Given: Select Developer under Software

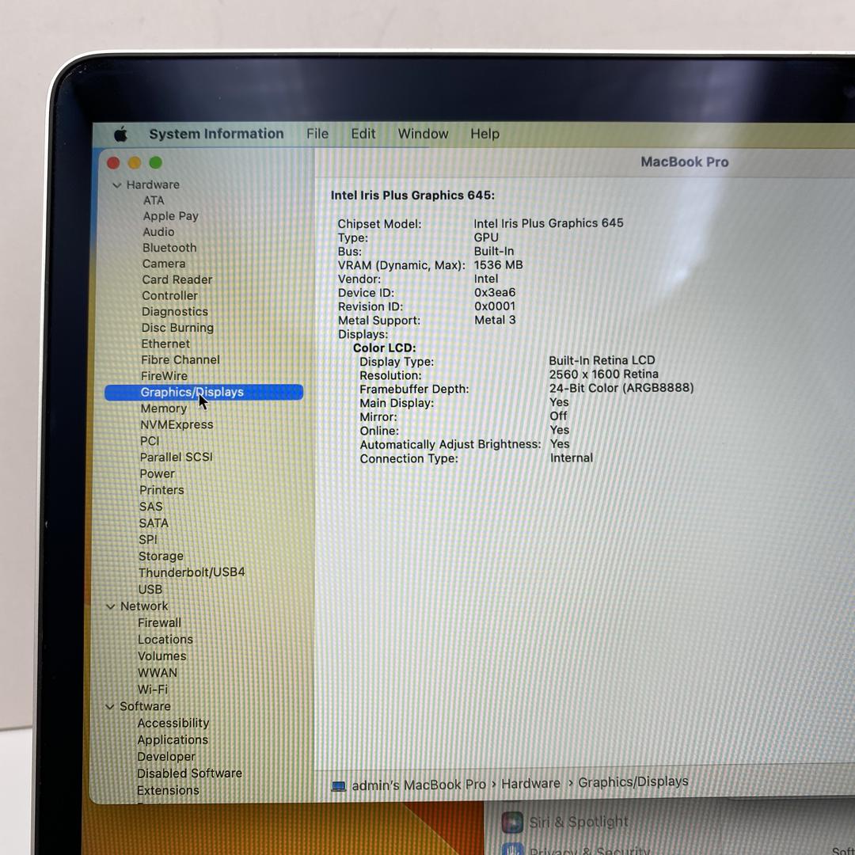Looking at the screenshot, I should click(166, 757).
